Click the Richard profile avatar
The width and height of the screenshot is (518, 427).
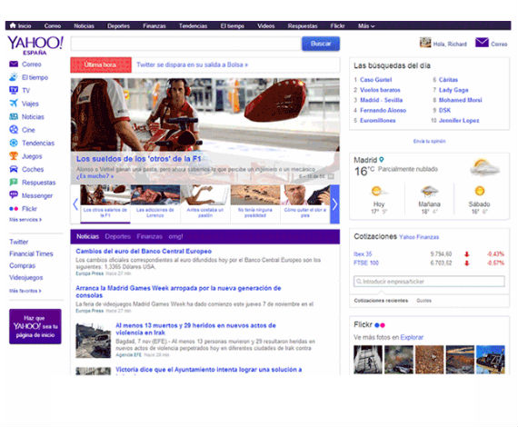pos(425,43)
